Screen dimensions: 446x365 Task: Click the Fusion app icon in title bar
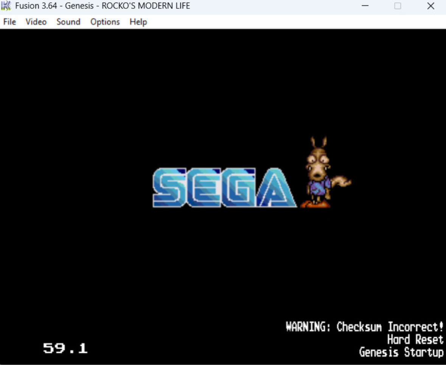(x=6, y=6)
